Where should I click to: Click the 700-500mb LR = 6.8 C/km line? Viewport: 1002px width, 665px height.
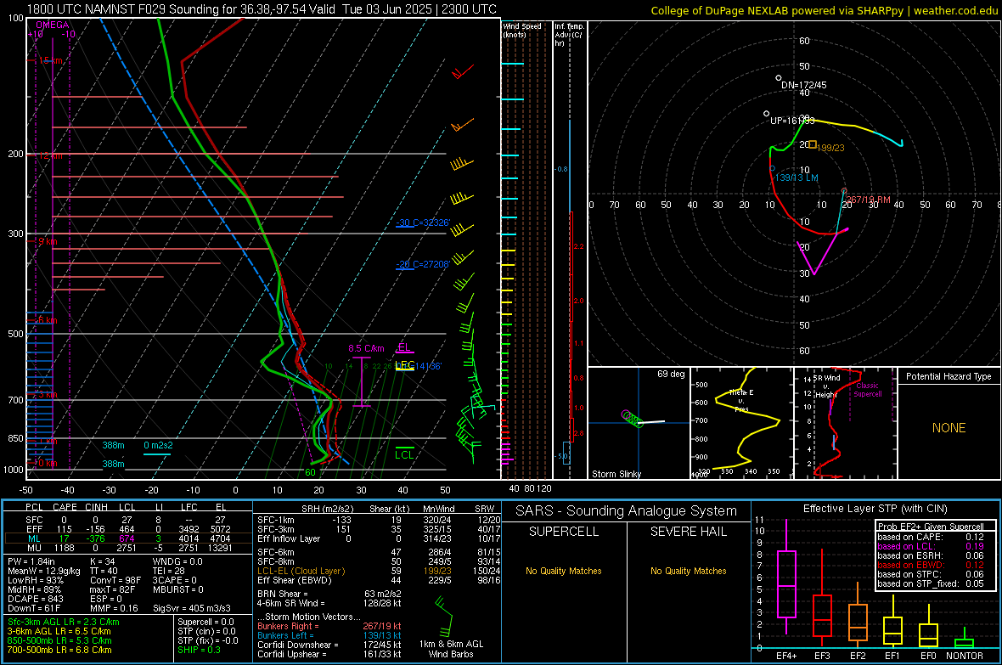59,650
